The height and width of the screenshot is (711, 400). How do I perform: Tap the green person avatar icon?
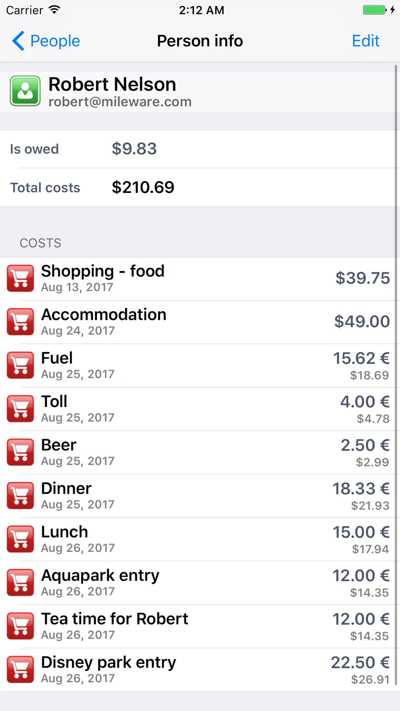[25, 91]
